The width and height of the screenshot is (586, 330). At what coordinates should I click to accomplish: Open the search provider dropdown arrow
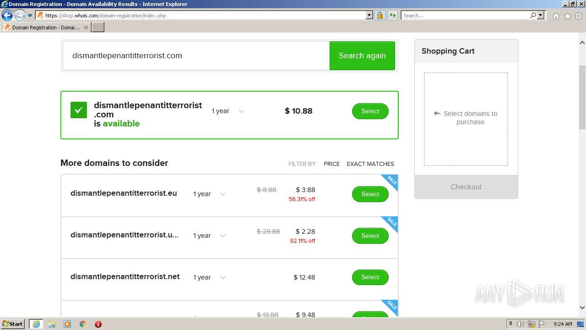[541, 15]
